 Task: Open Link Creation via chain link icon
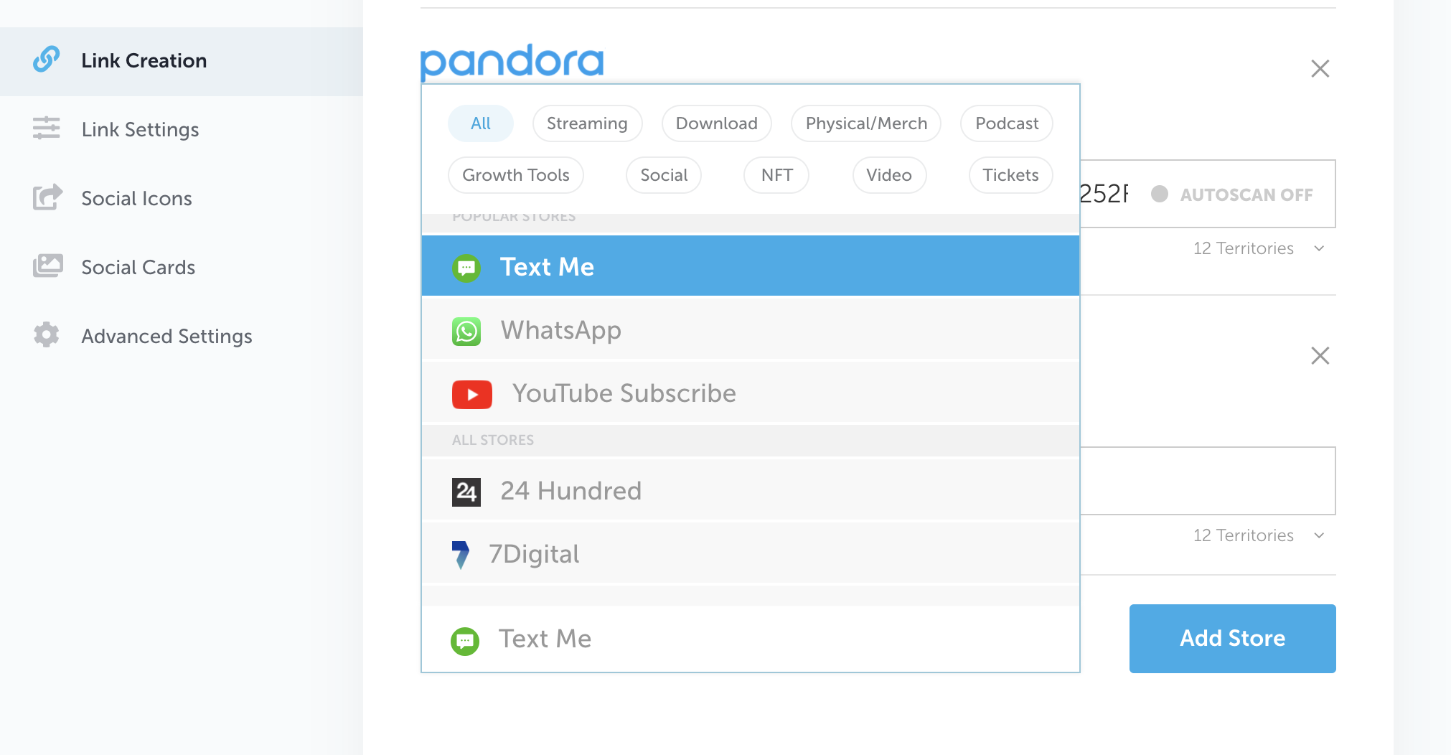pyautogui.click(x=46, y=60)
